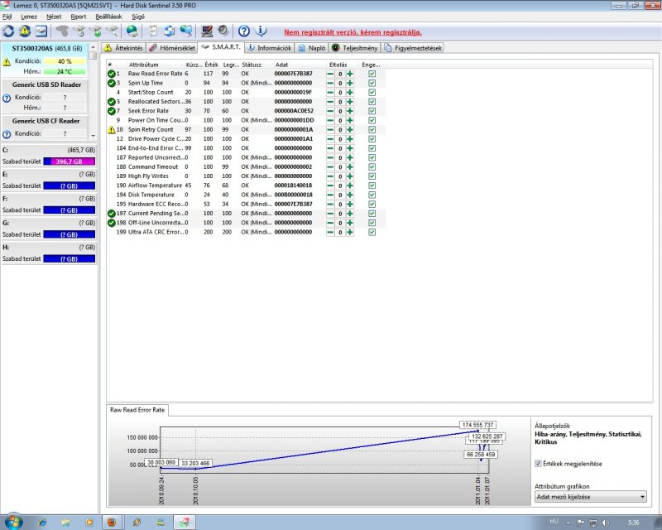
Task: Click the warning icon on Spin Retry Count row
Action: [112, 130]
